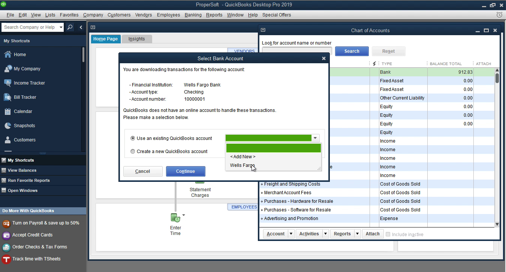The image size is (506, 272).
Task: Open Bill Tracker shortcut icon
Action: [8, 97]
